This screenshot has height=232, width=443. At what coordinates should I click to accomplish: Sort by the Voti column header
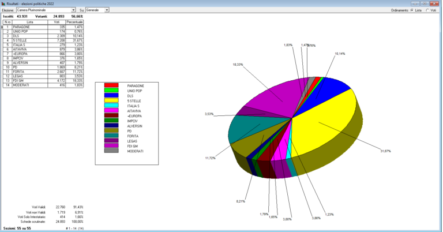tap(57, 22)
